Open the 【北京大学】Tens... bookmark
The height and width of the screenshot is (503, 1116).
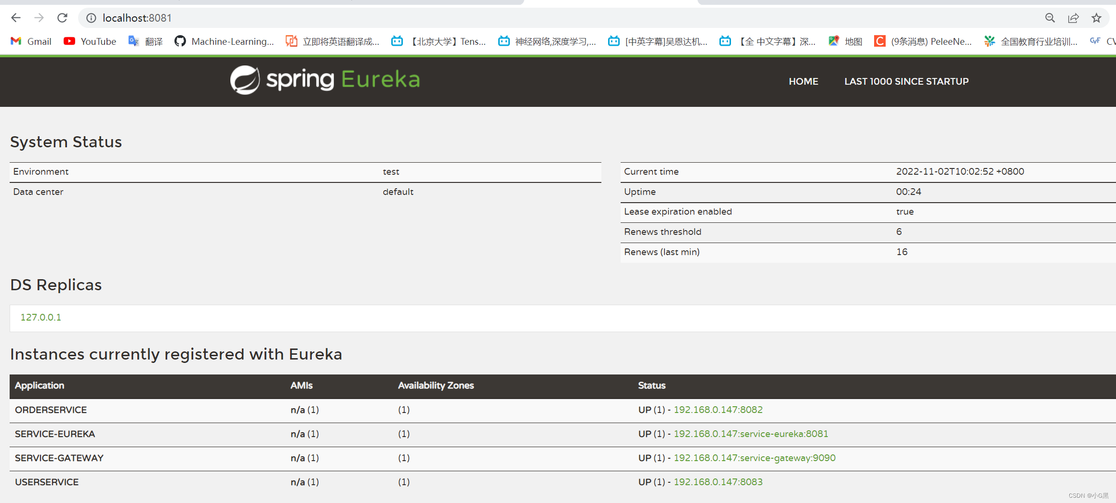point(438,41)
